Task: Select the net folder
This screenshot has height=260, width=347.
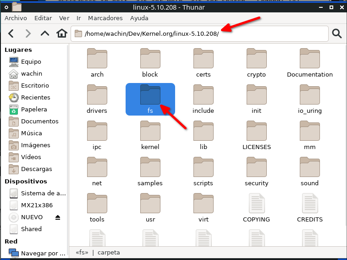Action: 97,171
